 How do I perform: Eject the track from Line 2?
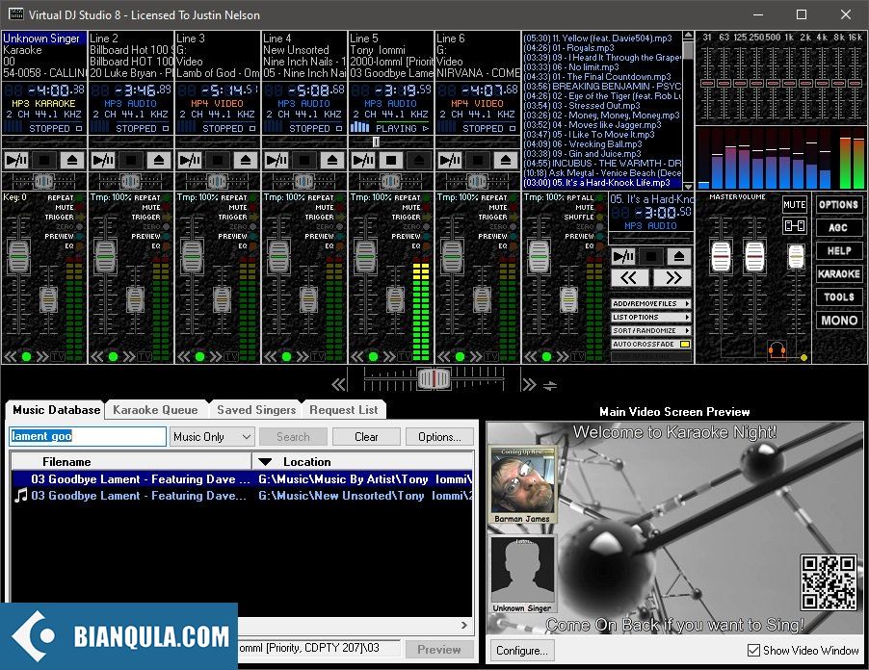(x=159, y=161)
